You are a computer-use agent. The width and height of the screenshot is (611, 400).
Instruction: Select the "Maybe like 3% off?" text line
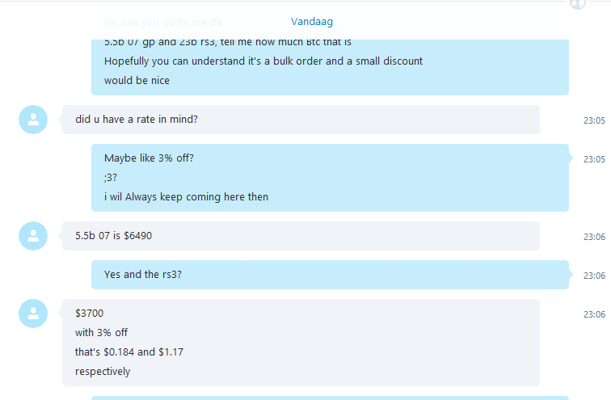[x=149, y=158]
